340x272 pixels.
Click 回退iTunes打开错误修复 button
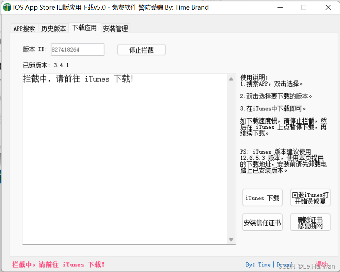pyautogui.click(x=310, y=197)
